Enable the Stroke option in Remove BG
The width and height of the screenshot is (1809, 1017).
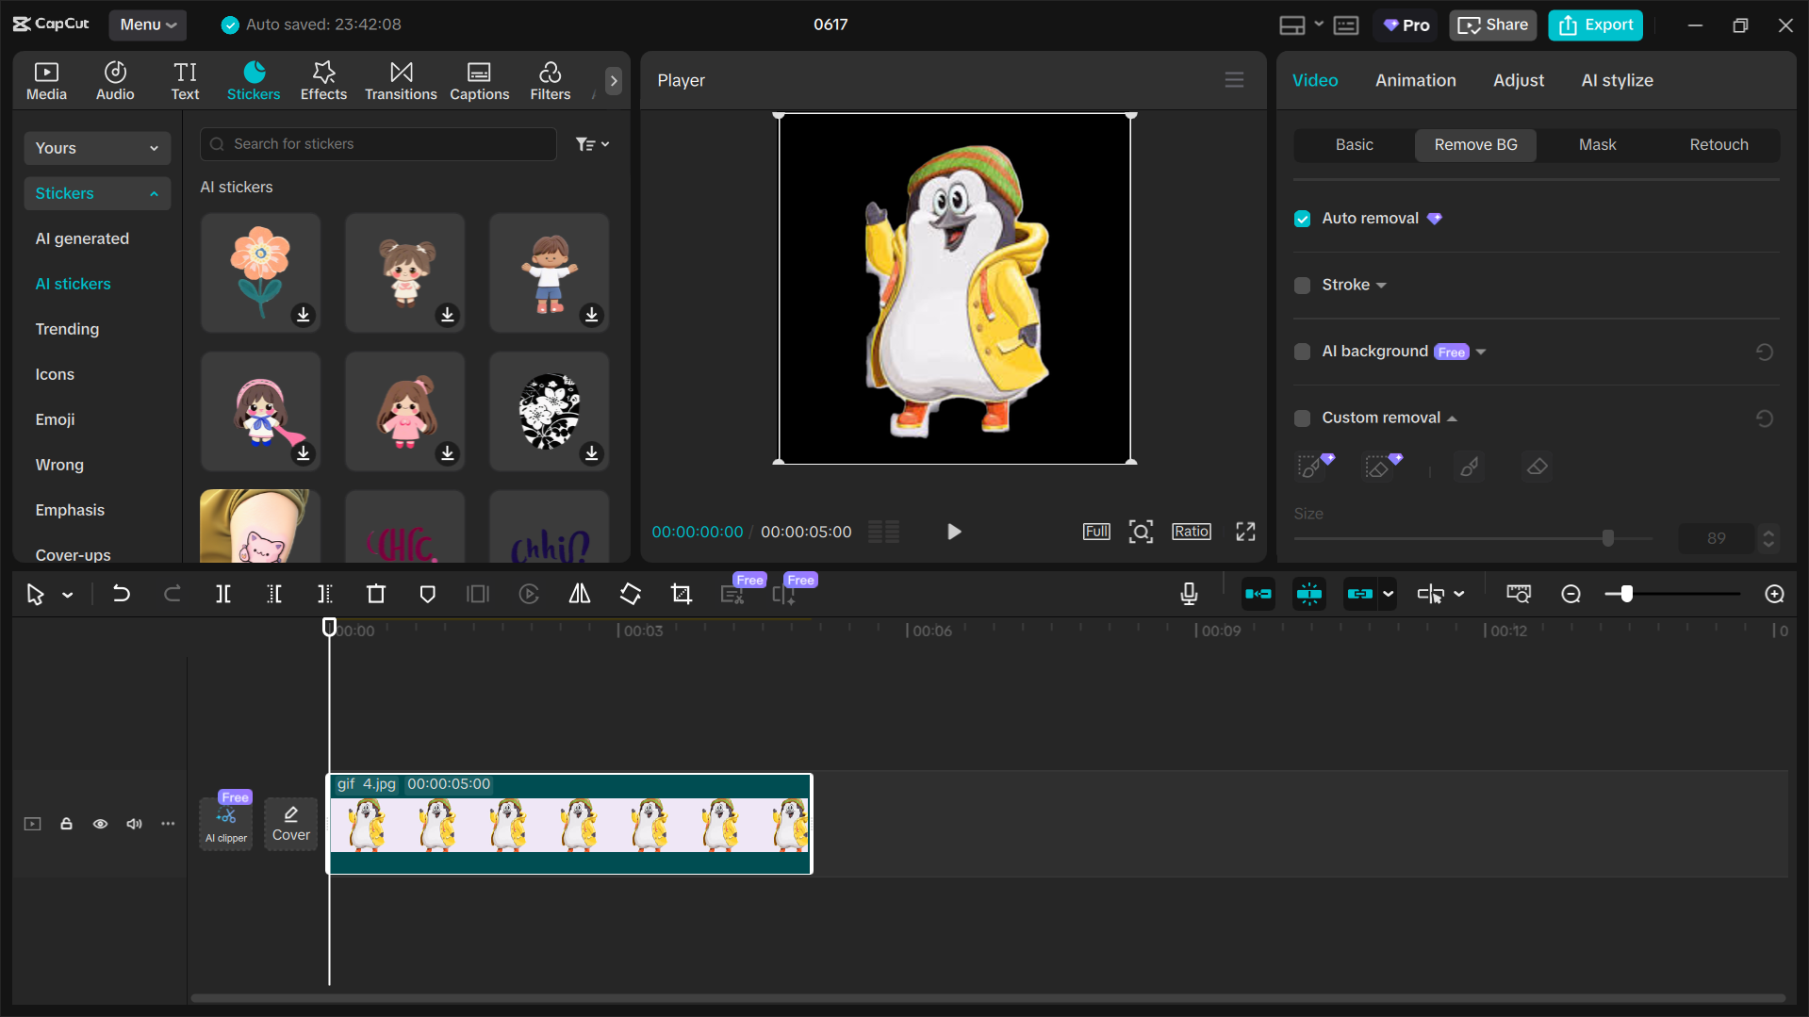[x=1302, y=285]
